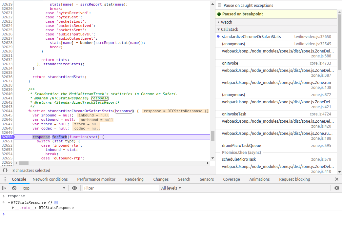Select the drainMicroTaskQueue call frame

pyautogui.click(x=276, y=146)
